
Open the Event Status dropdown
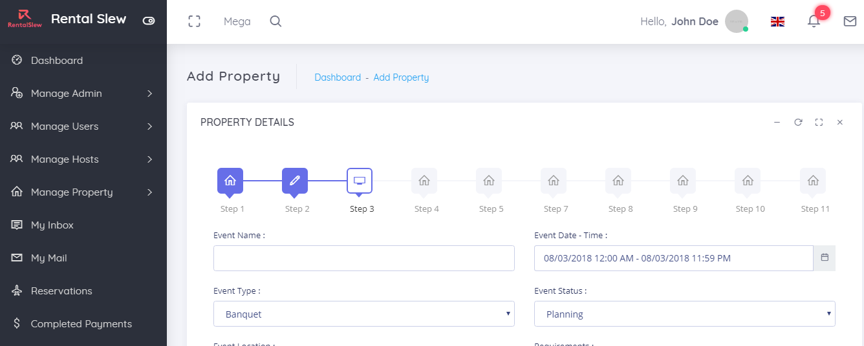click(x=684, y=314)
